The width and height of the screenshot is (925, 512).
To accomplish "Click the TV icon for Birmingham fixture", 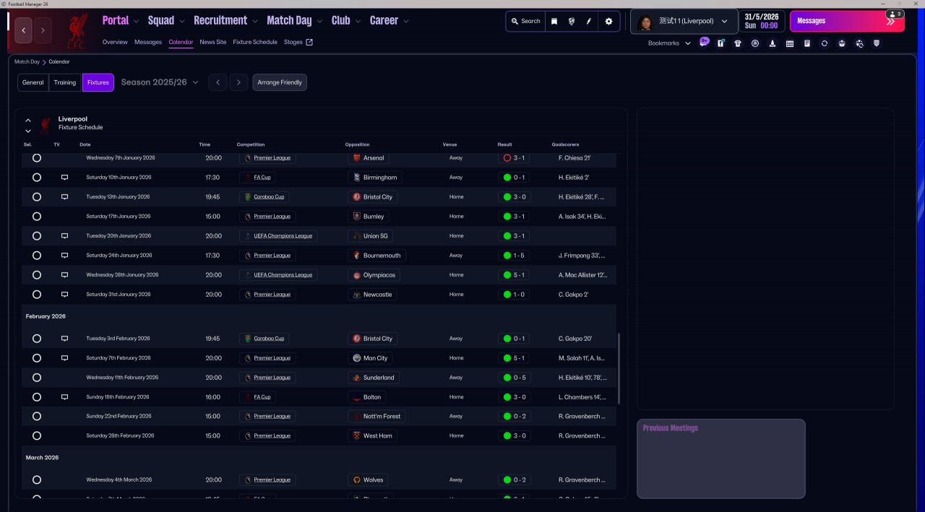I will [x=64, y=178].
